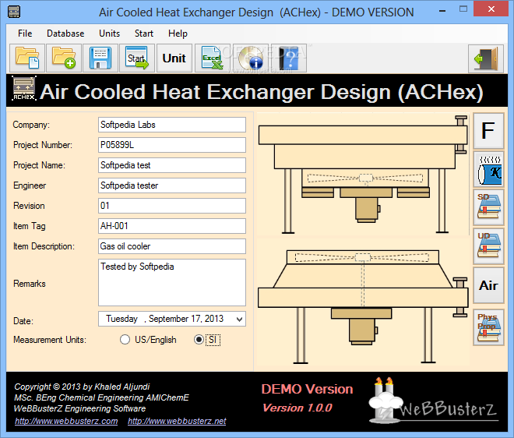Click the Revision field showing 01

coord(172,206)
